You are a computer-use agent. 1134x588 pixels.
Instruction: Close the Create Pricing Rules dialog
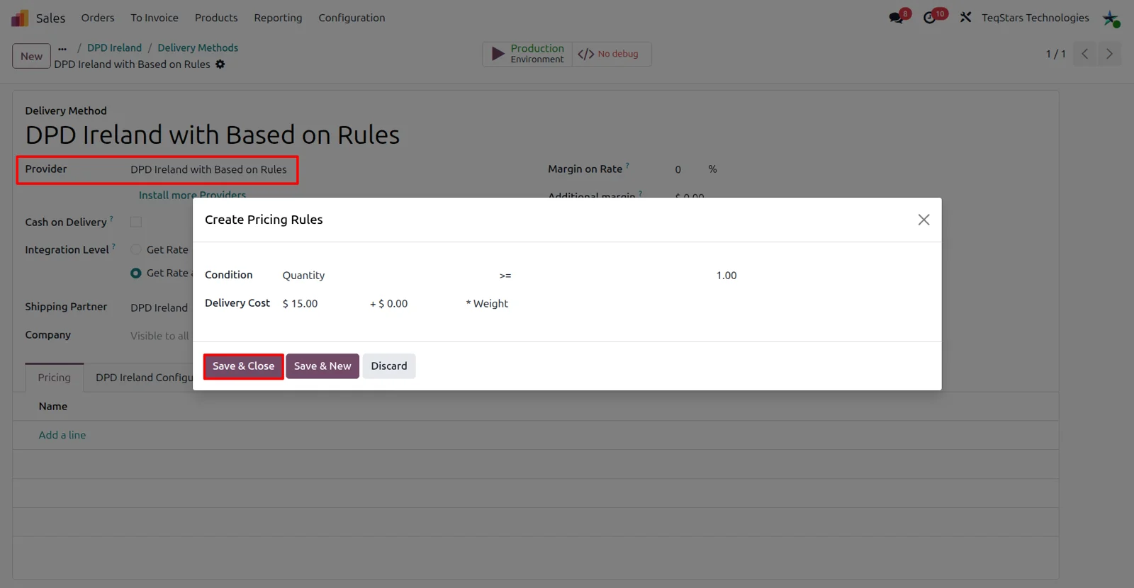(924, 220)
